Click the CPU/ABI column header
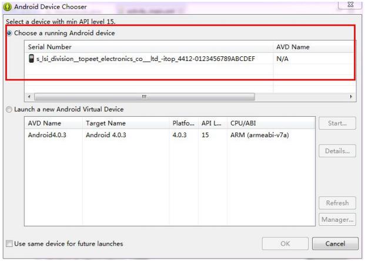Image resolution: width=365 pixels, height=261 pixels. click(271, 123)
